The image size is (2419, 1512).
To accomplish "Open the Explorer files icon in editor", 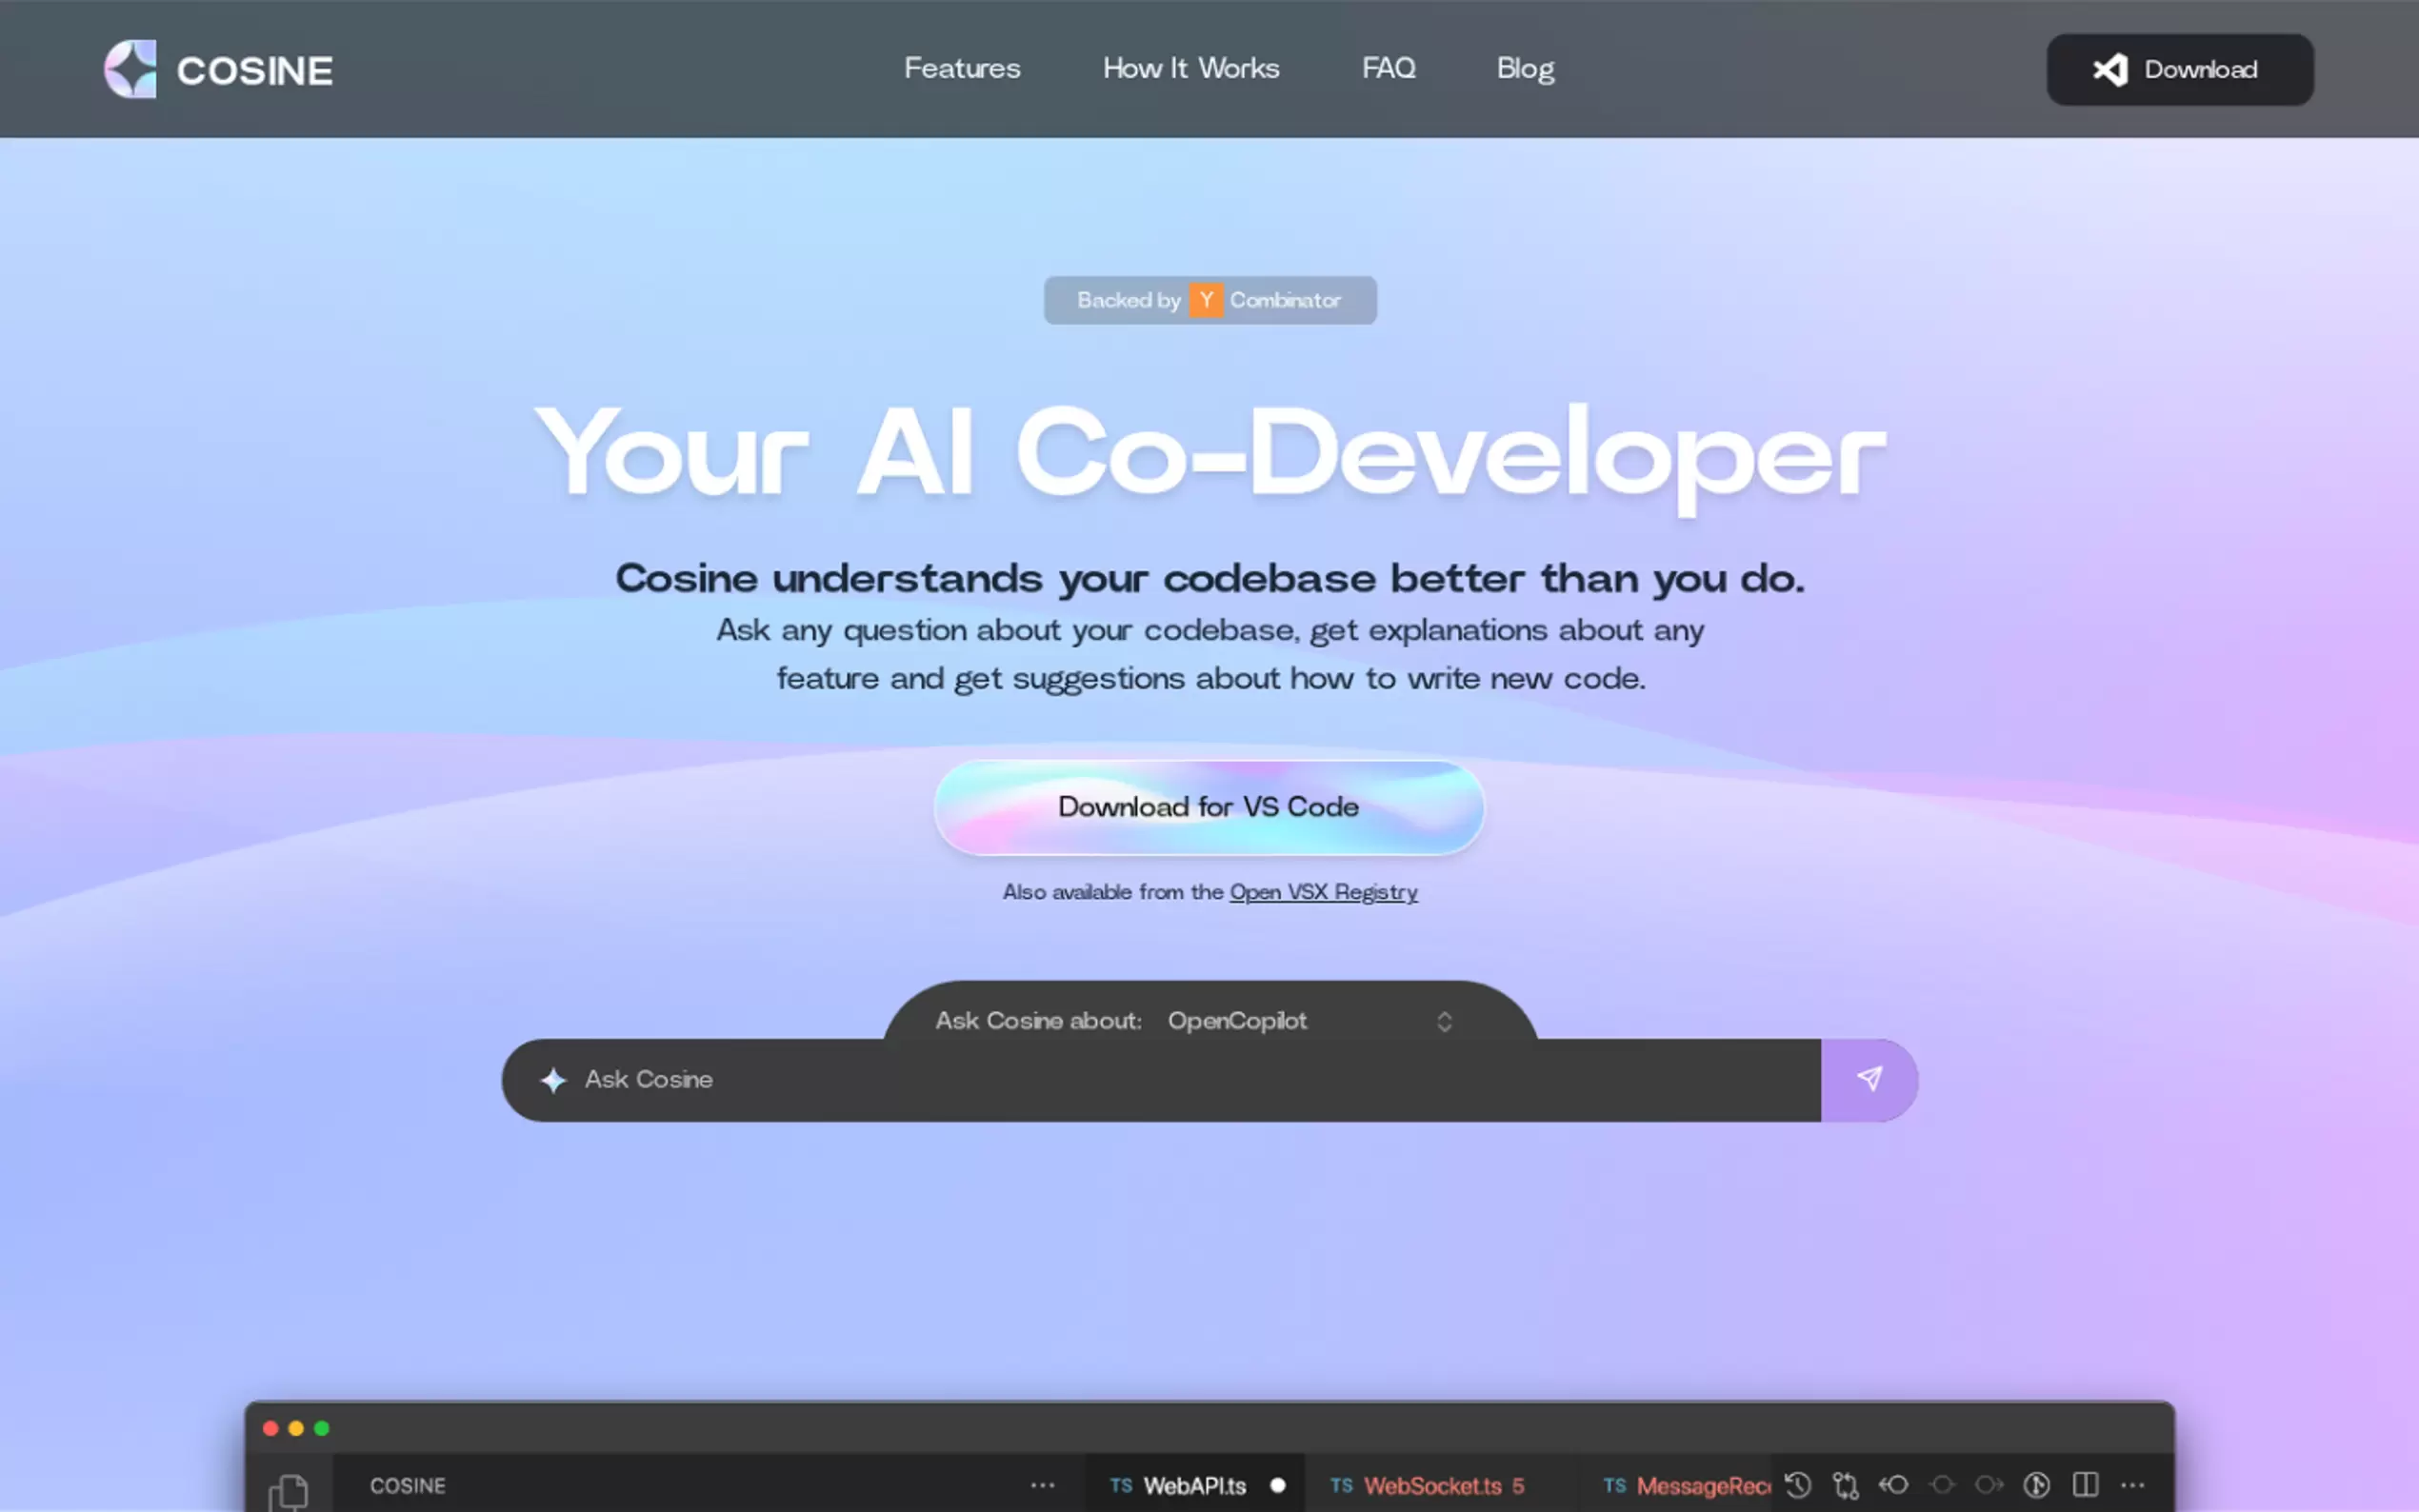I will [x=288, y=1490].
